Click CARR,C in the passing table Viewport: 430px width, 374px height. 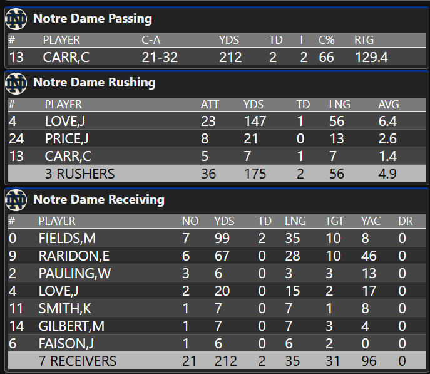66,58
